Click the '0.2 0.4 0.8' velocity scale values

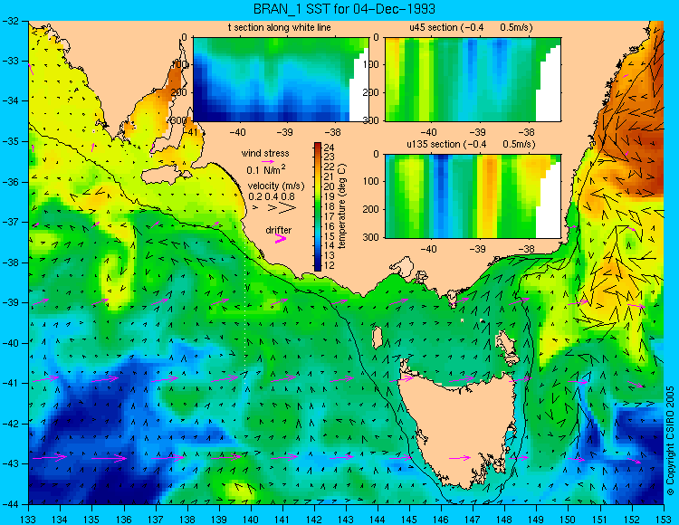(272, 196)
